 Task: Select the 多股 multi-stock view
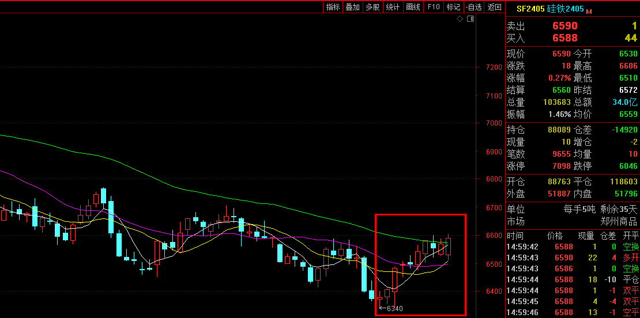pos(372,7)
